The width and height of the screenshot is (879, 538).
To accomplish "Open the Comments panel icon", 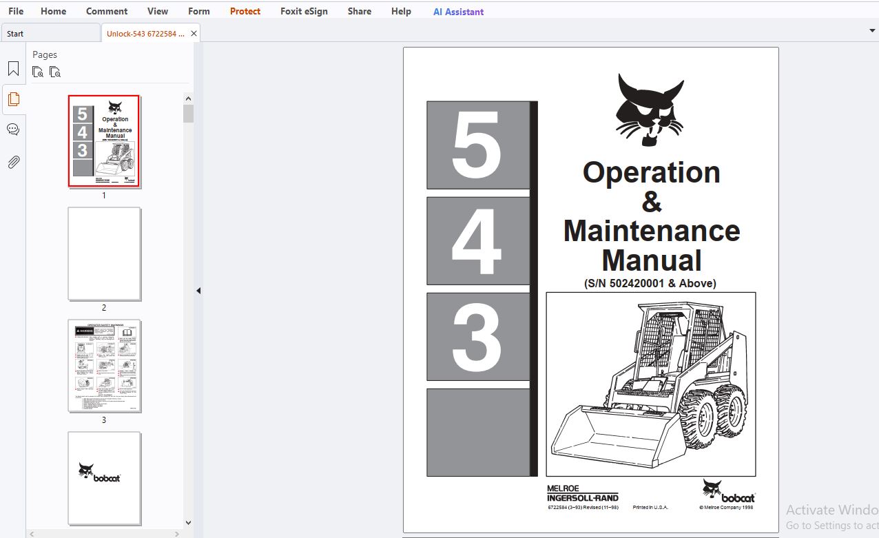I will 13,130.
